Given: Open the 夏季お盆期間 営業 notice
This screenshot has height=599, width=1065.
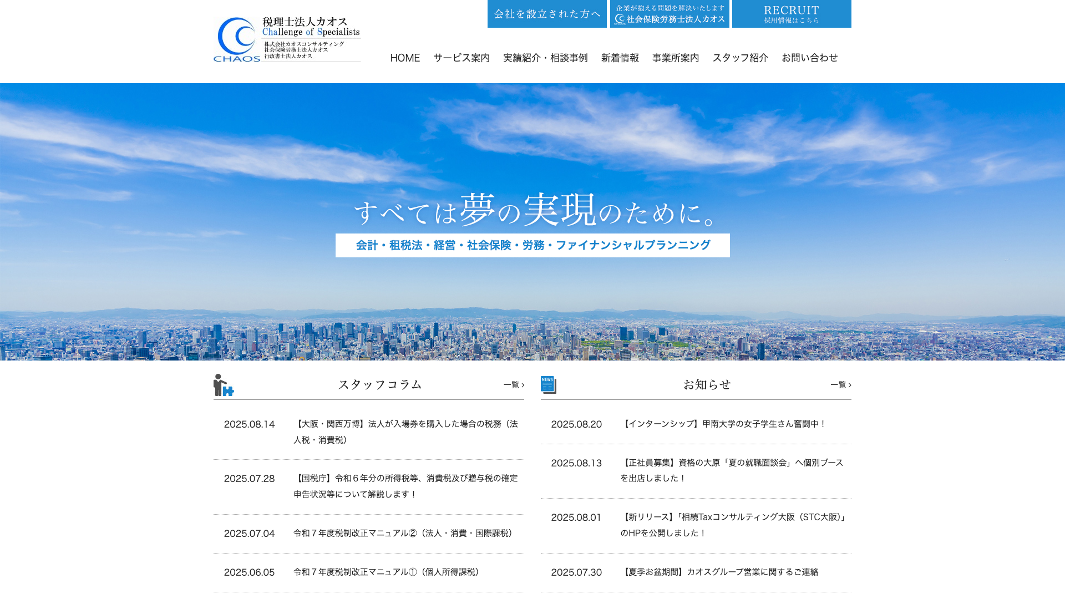Looking at the screenshot, I should coord(719,572).
